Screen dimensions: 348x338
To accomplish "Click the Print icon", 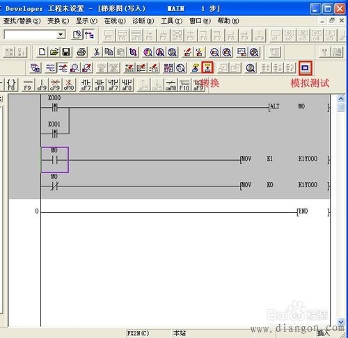I will click(81, 51).
